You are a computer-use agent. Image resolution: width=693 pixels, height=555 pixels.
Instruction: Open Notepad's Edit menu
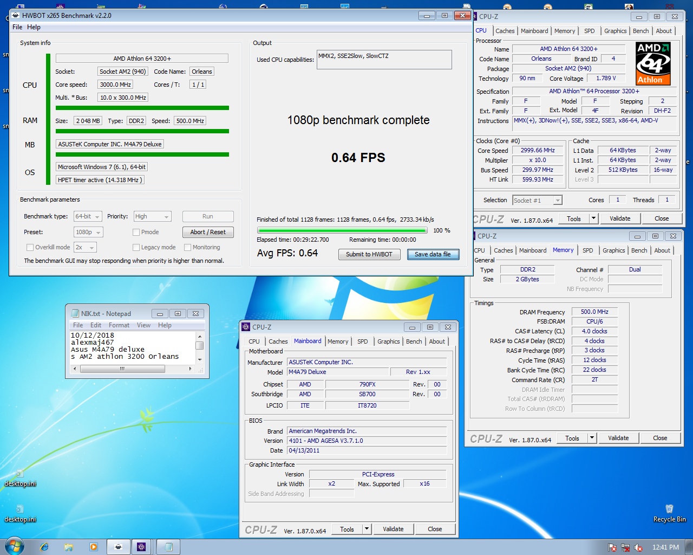[95, 325]
